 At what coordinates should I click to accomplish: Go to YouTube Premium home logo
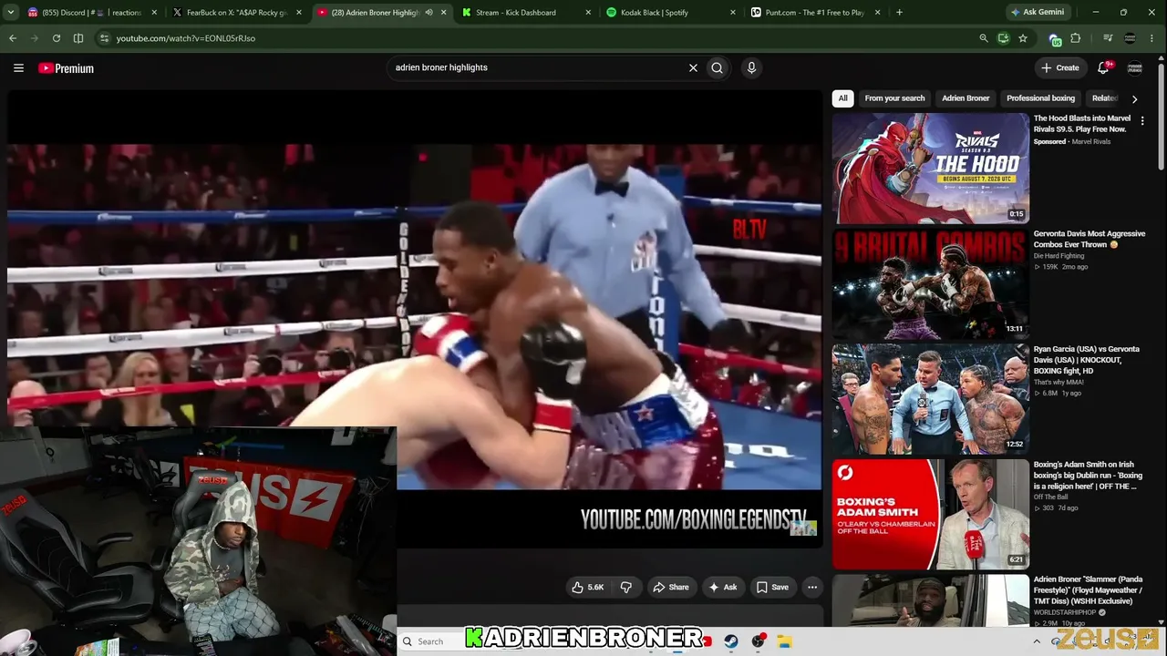point(66,68)
